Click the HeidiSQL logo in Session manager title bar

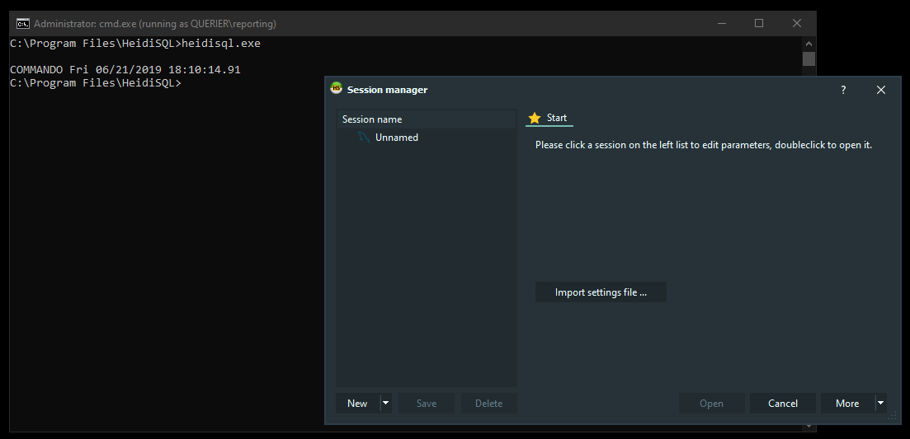tap(336, 89)
